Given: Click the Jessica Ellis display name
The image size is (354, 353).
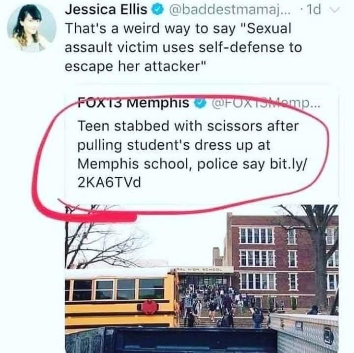Looking at the screenshot, I should click(106, 9).
